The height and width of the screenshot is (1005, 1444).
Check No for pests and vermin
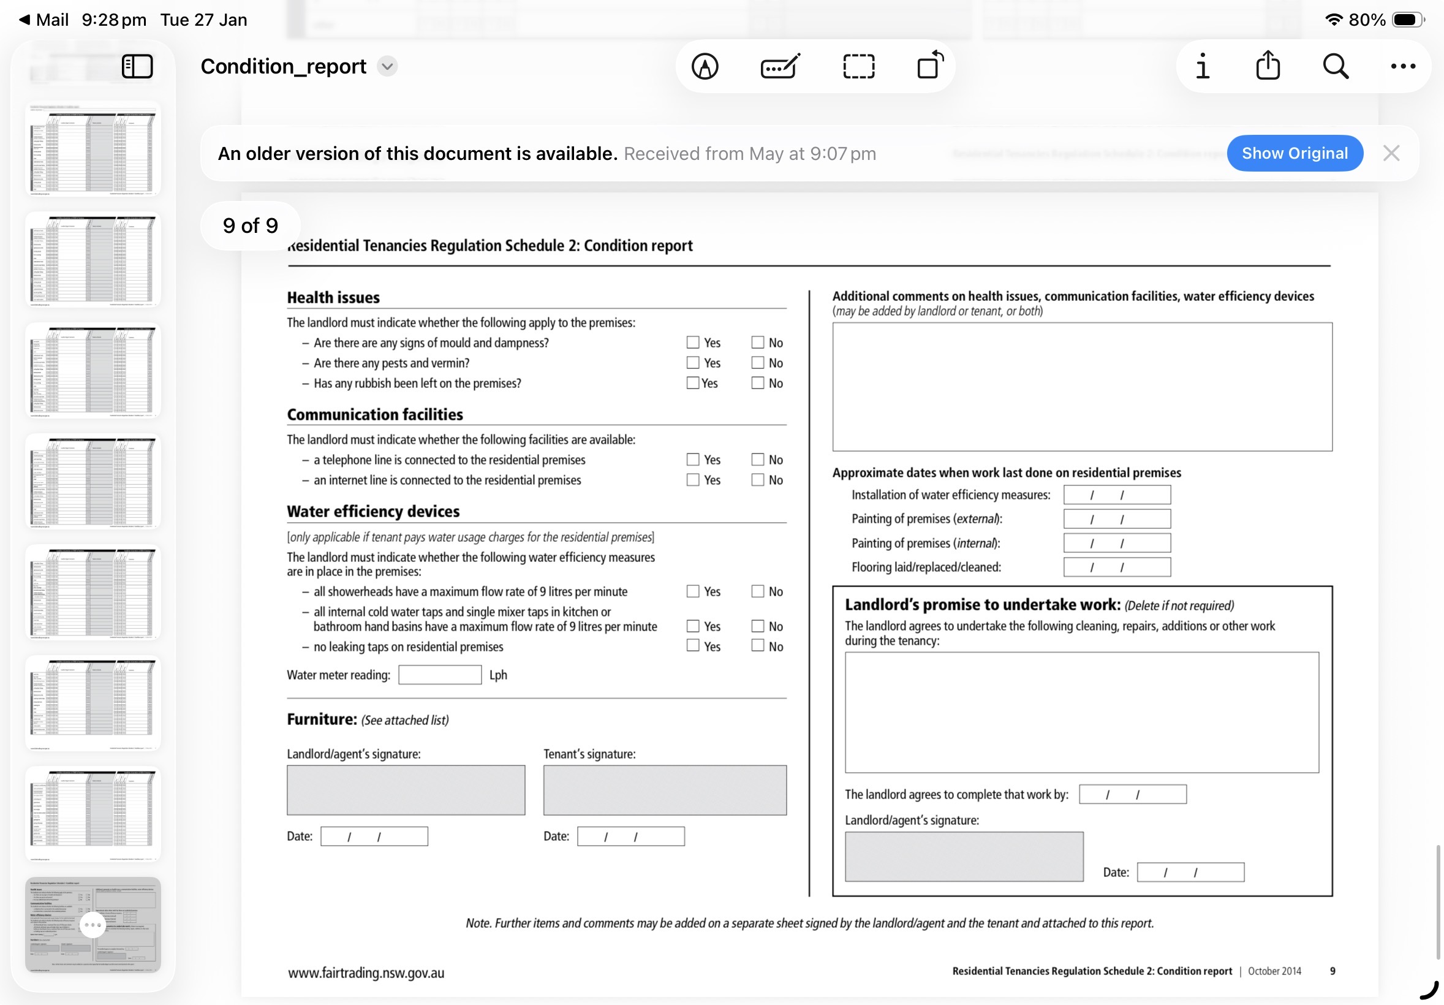(757, 363)
